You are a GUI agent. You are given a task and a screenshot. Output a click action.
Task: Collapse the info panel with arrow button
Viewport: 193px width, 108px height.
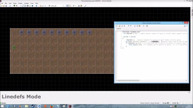coord(189,92)
